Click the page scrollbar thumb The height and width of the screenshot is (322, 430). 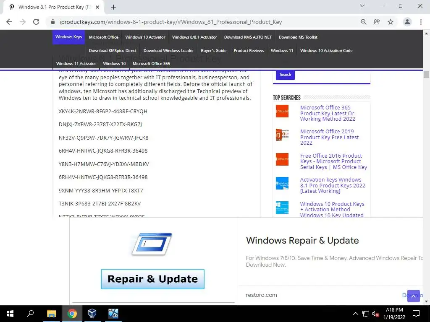pyautogui.click(x=426, y=74)
